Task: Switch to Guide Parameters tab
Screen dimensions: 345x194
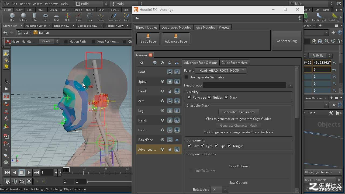Action: [234, 63]
